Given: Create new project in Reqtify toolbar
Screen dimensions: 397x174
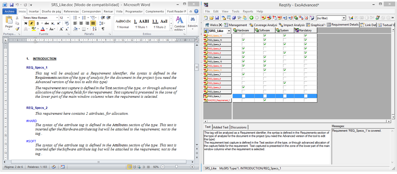Looking at the screenshot, I should [x=206, y=18].
